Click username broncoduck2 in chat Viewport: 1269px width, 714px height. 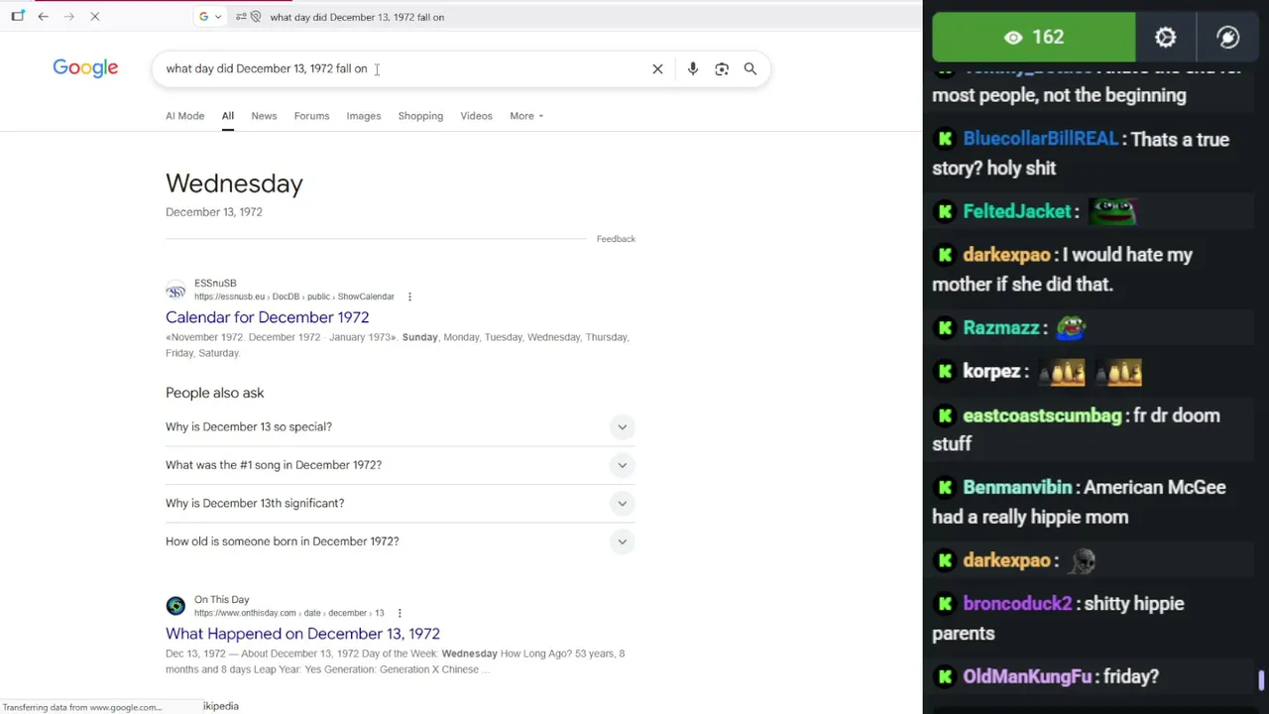coord(1017,604)
